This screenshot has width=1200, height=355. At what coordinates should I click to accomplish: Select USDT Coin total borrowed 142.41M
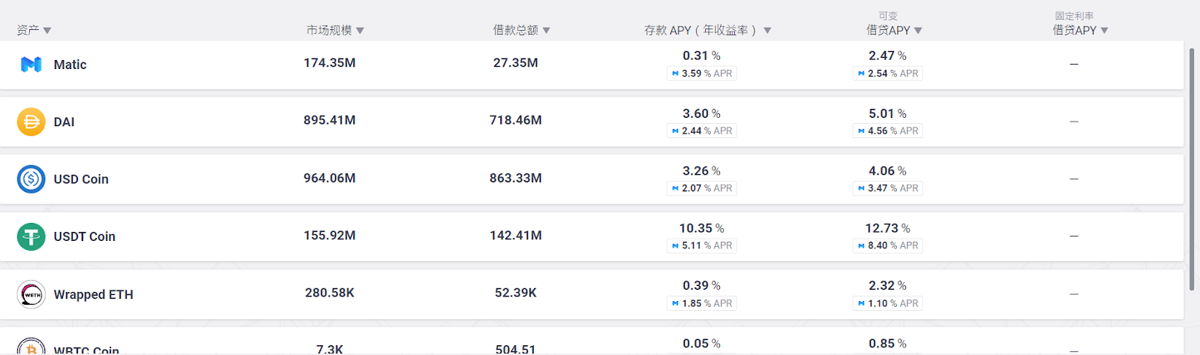(x=516, y=235)
